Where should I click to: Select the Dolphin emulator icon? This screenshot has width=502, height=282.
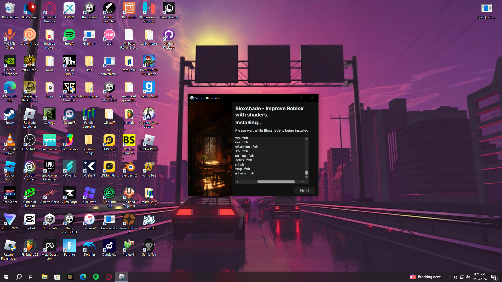(89, 246)
